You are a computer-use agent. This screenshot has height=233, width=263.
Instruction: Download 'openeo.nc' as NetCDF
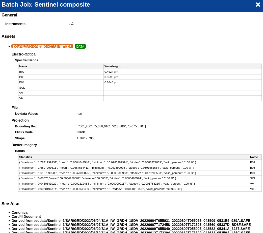(x=42, y=46)
